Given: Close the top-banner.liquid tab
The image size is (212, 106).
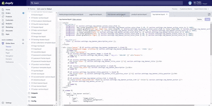Looking at the screenshot, I should 167,14.
